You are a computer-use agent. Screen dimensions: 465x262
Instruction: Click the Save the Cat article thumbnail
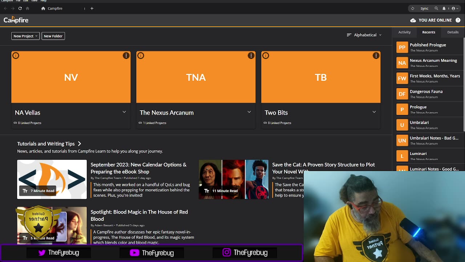(x=234, y=179)
